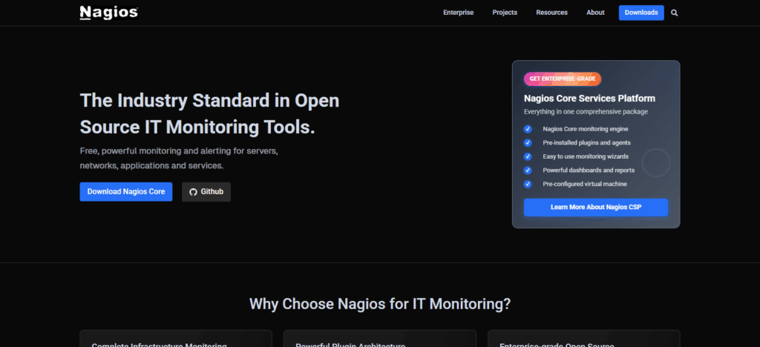Open the About menu item

[595, 13]
